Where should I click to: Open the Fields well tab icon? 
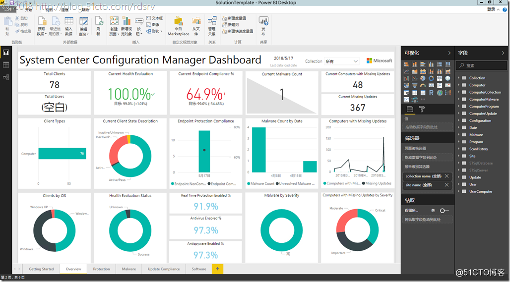tap(410, 109)
